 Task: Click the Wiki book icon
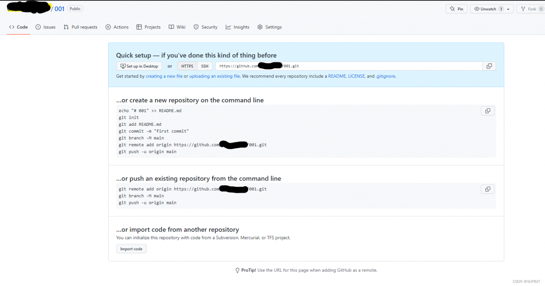click(171, 27)
